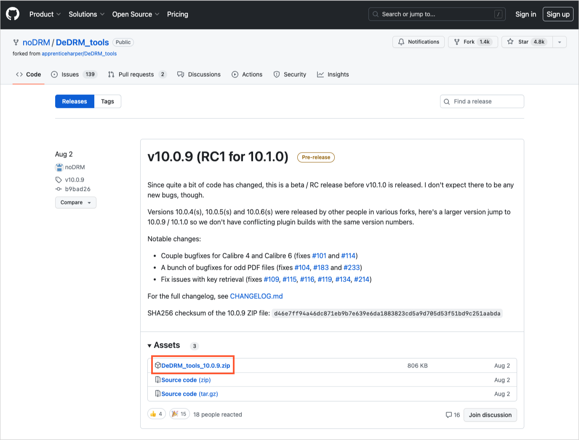Focus the Search or jump to field

click(x=437, y=14)
